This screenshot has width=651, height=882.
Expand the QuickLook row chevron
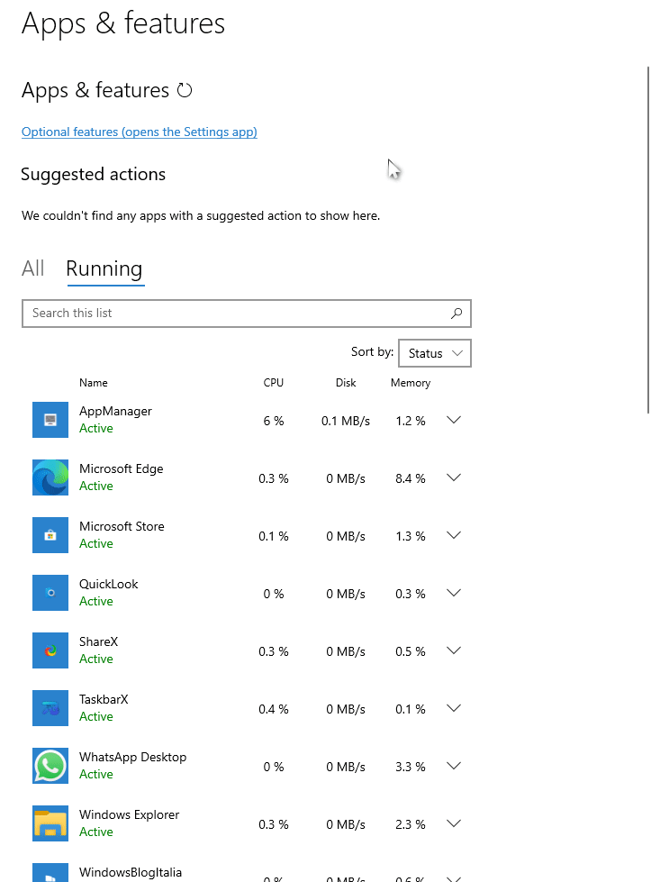pos(454,593)
